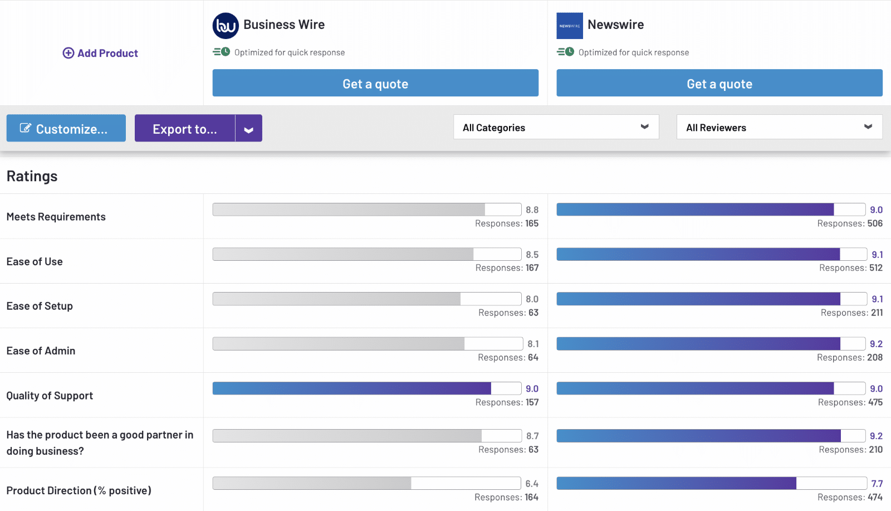Click the Ease of Admin row label
The height and width of the screenshot is (511, 891).
(x=41, y=351)
